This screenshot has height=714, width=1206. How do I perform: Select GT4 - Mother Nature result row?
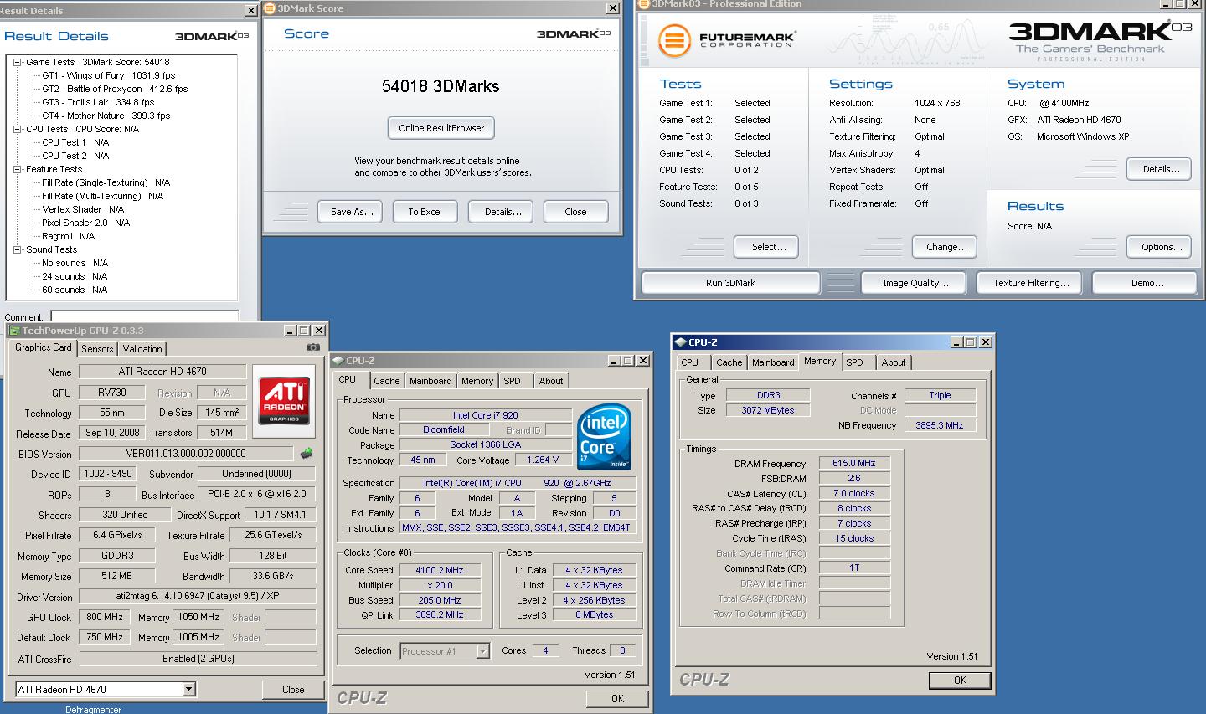(106, 116)
